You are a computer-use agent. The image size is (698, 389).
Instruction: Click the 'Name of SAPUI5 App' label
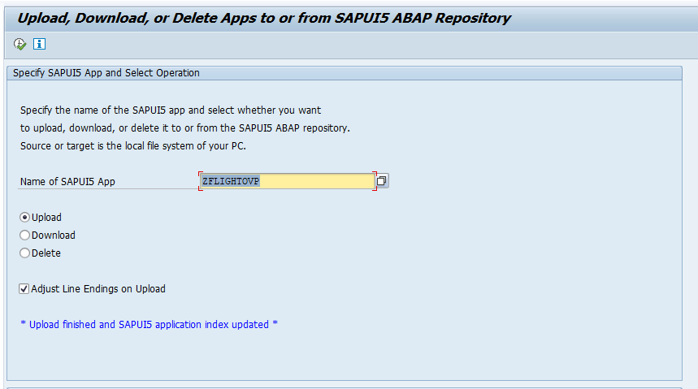click(x=67, y=182)
